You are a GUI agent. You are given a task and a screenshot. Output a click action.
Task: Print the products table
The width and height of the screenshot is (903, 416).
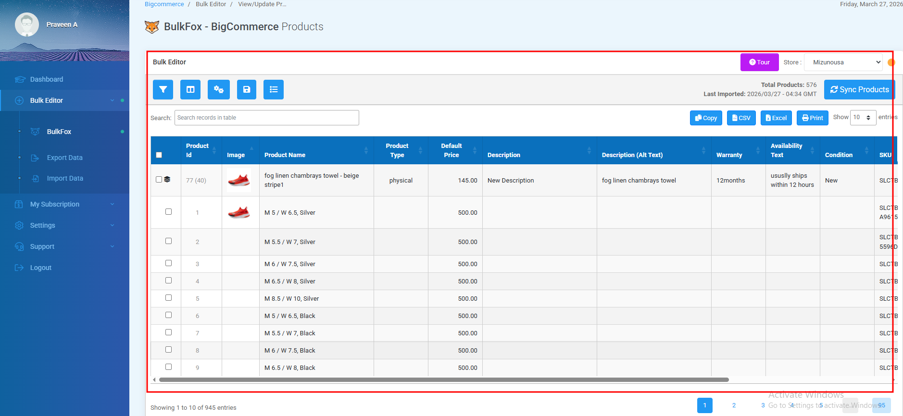(813, 118)
